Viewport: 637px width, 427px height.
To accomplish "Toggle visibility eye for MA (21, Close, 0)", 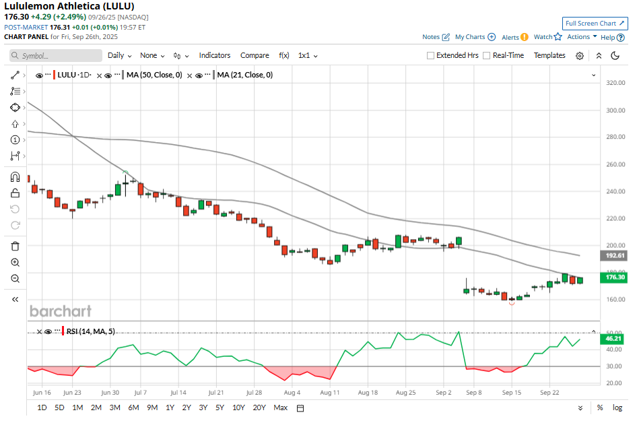I will tap(199, 75).
